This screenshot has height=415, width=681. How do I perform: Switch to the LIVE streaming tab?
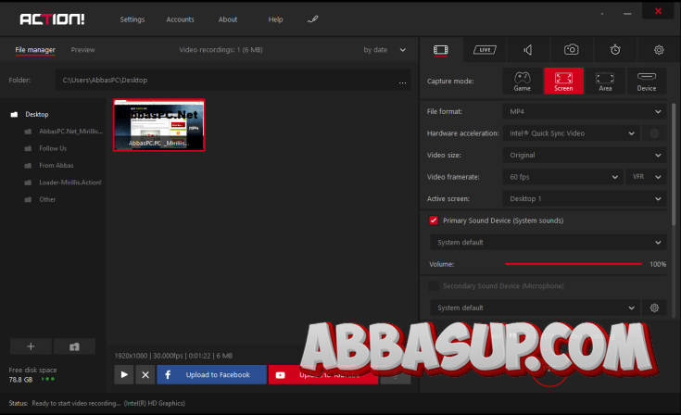(485, 50)
